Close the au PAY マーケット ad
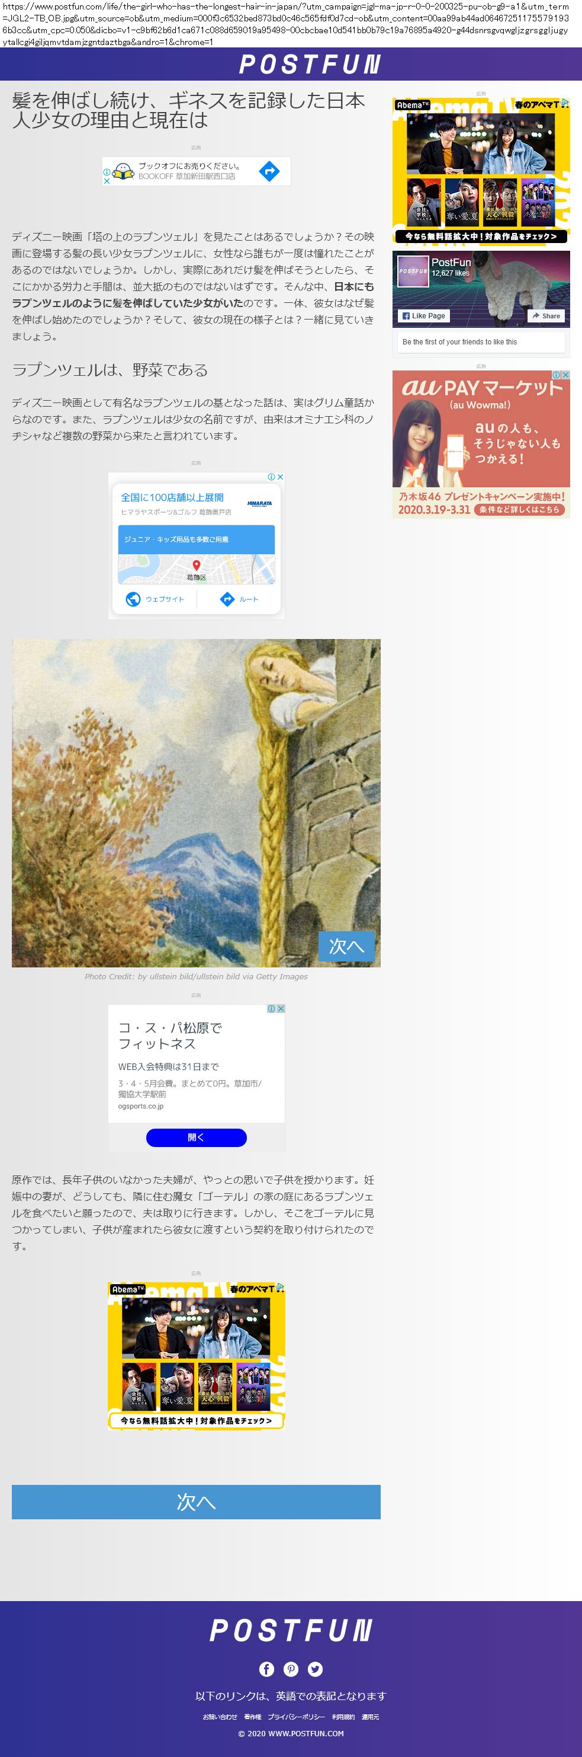This screenshot has width=582, height=1757. tap(565, 375)
